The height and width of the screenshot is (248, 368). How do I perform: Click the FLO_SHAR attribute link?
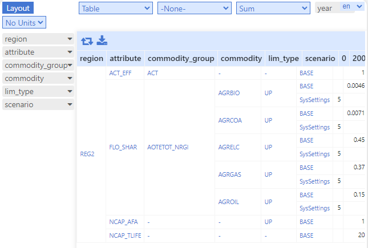(123, 147)
